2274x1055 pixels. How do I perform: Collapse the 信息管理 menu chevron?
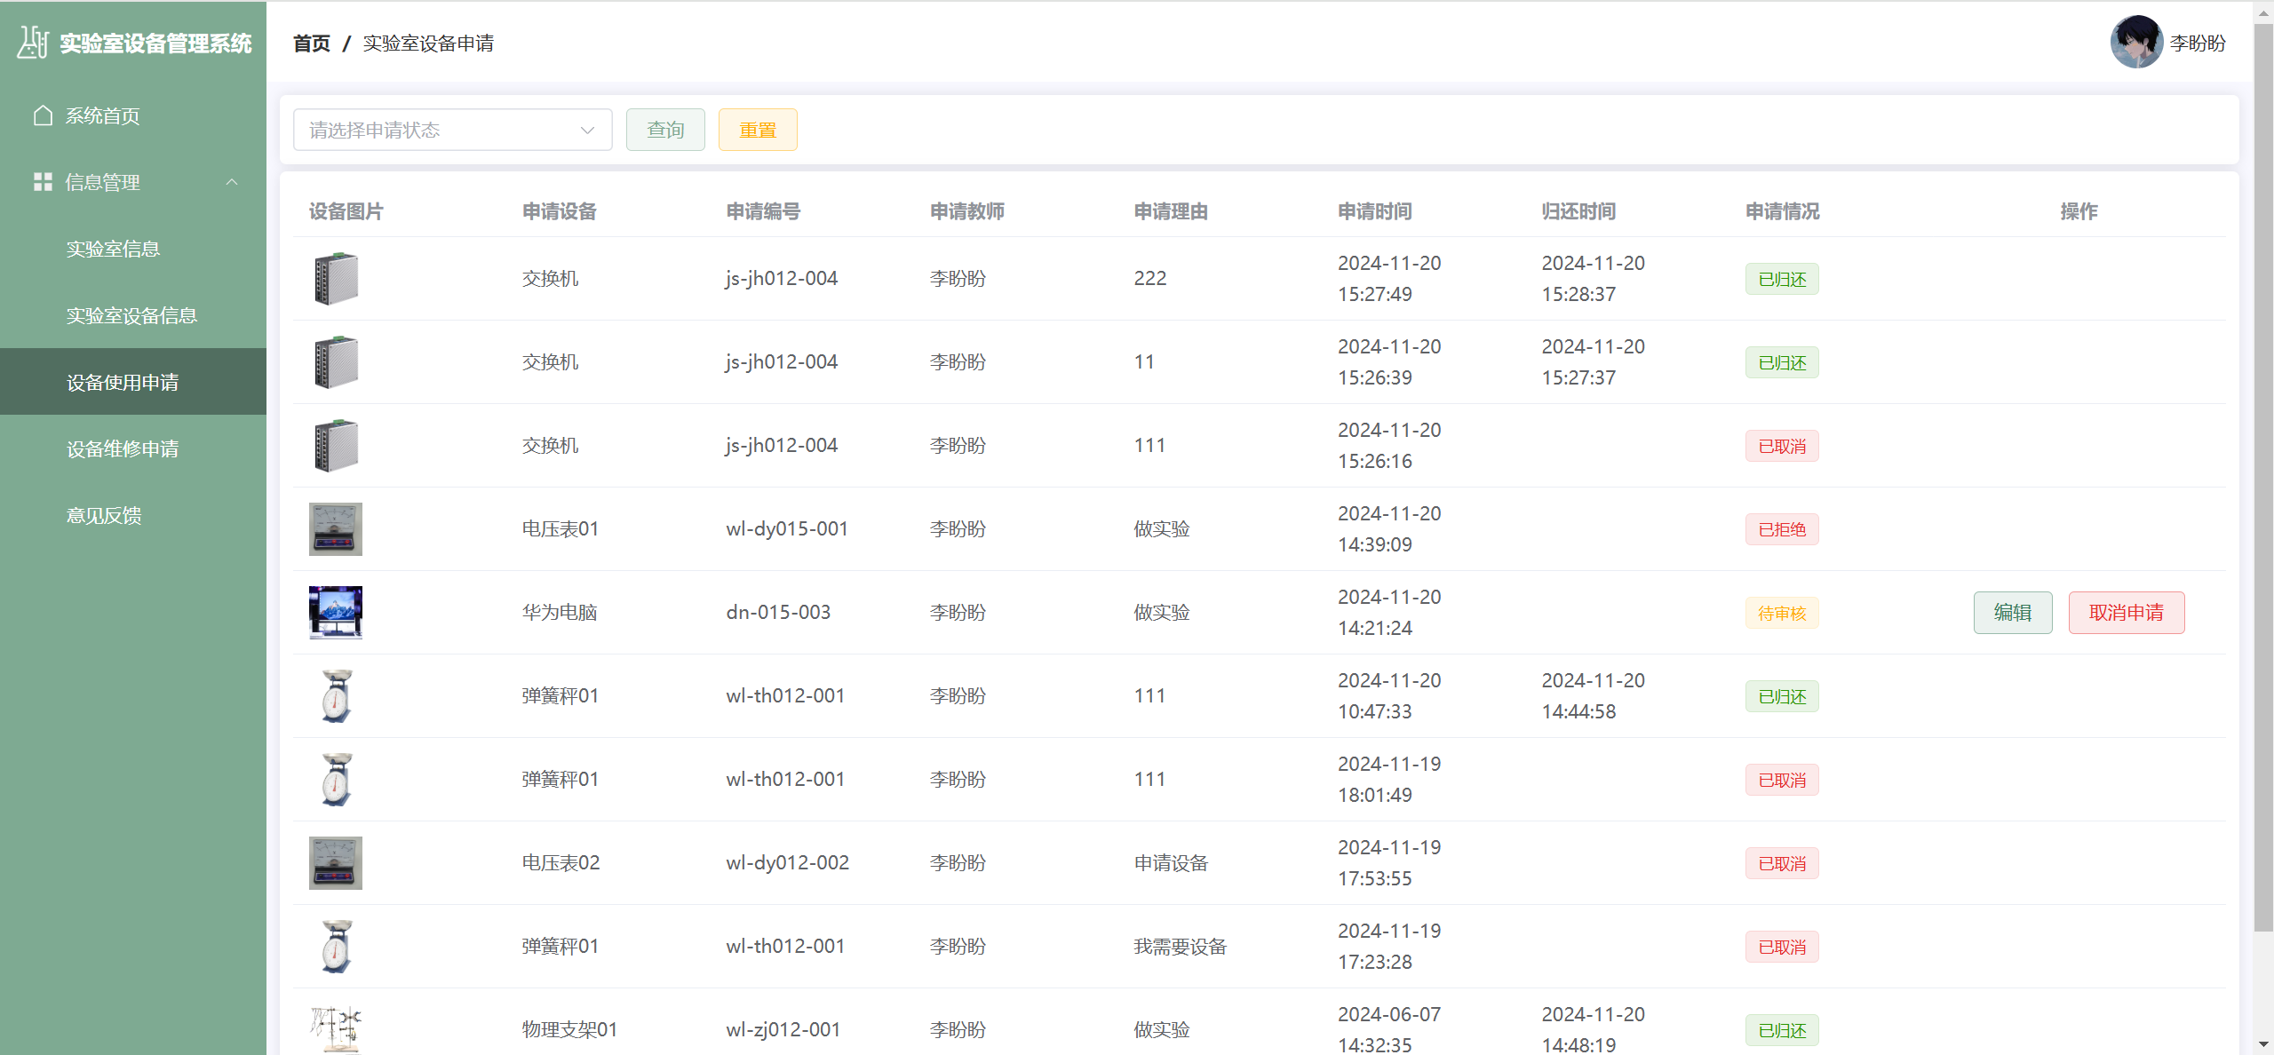pos(232,182)
